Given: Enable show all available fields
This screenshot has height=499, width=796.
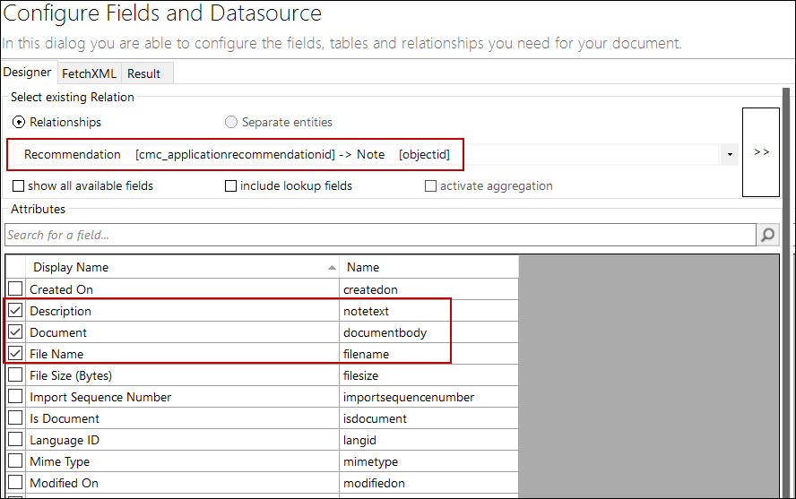Looking at the screenshot, I should 19,186.
